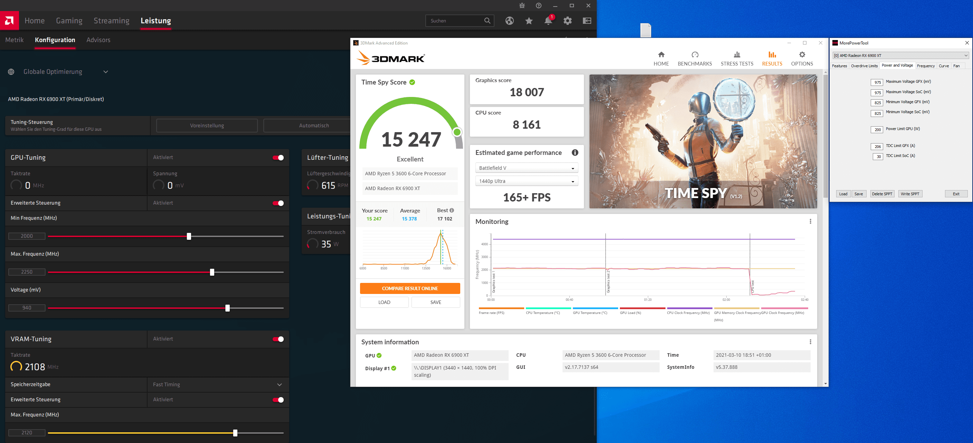Open 3DMark STRESS TESTS page
The image size is (973, 443).
point(737,59)
